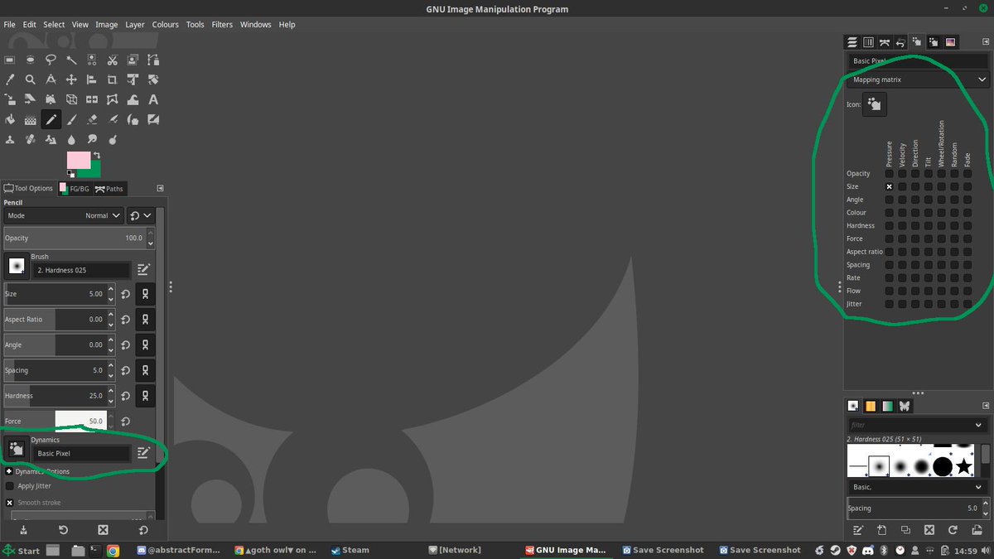Enable Hardness mapping to Tilt
This screenshot has height=559, width=994.
click(929, 225)
